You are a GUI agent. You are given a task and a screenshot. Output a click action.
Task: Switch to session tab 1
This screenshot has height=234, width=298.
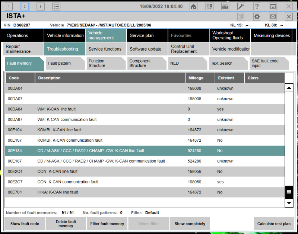point(9,7)
